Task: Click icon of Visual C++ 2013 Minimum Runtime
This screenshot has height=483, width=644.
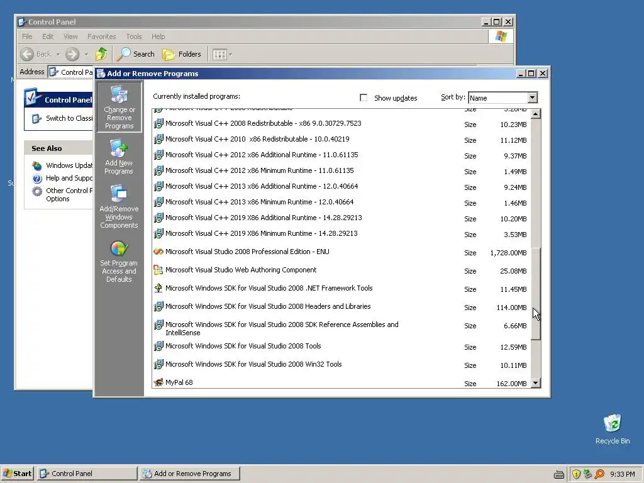Action: tap(158, 202)
